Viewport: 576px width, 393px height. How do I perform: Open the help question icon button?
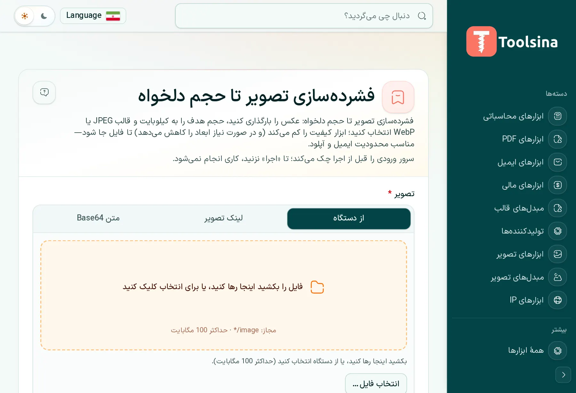coord(44,92)
